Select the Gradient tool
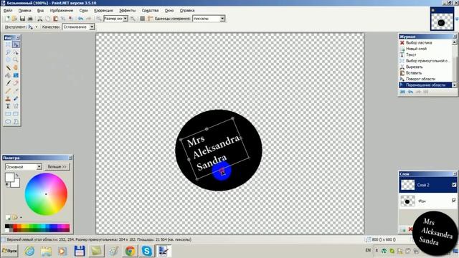 tap(16, 75)
